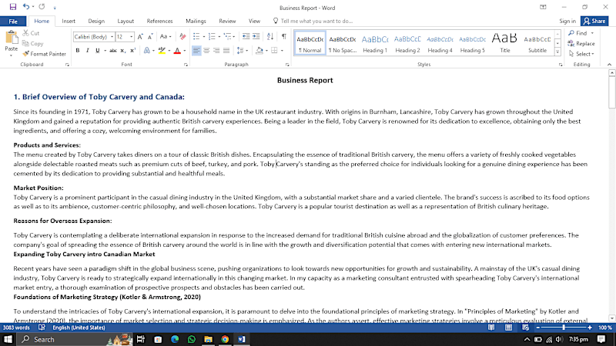Image resolution: width=616 pixels, height=346 pixels.
Task: Click the Find tool in Editing group
Action: pos(578,33)
